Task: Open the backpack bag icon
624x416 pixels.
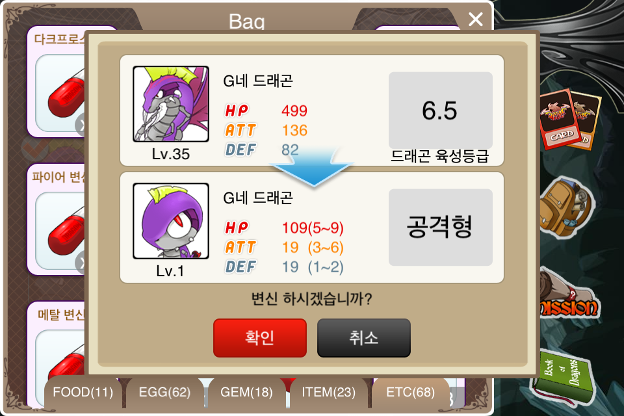Action: pos(566,207)
